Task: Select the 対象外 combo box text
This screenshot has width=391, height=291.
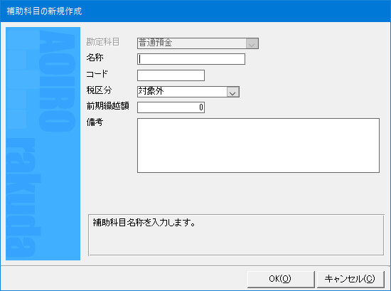Action: pyautogui.click(x=151, y=91)
